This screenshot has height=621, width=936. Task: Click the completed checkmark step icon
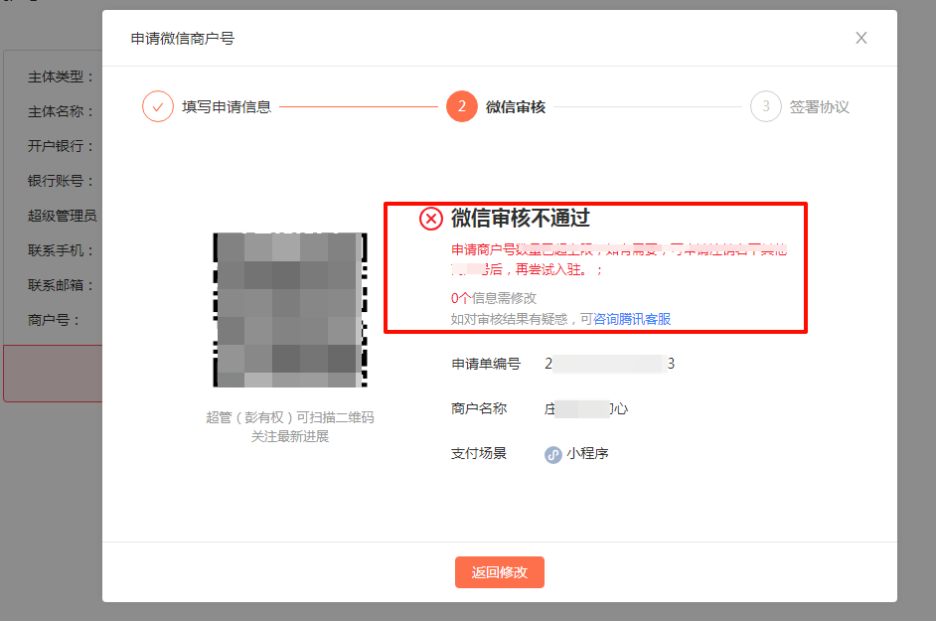158,107
